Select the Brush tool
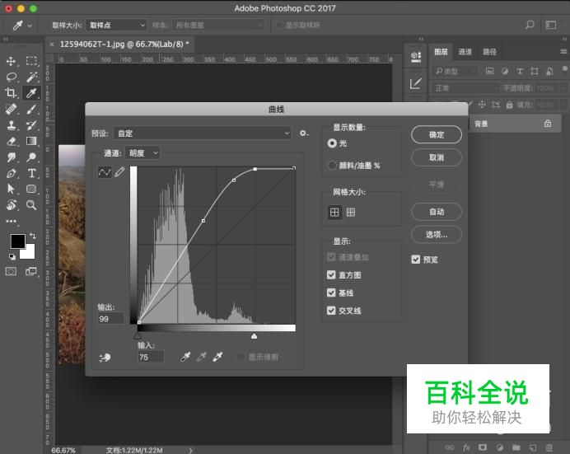This screenshot has width=570, height=454. [x=31, y=109]
